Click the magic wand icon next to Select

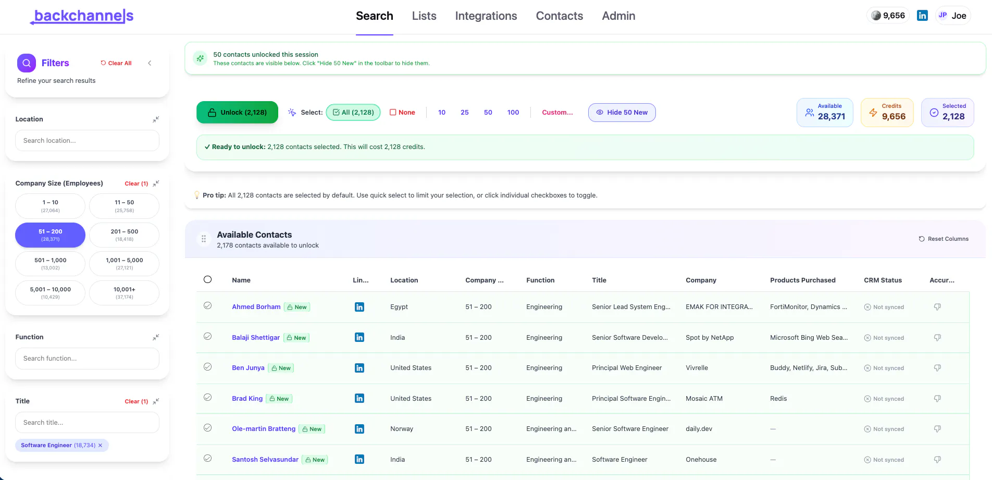292,113
